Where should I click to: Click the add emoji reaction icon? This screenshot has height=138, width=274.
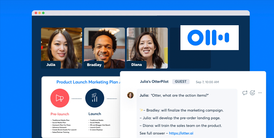(252, 93)
